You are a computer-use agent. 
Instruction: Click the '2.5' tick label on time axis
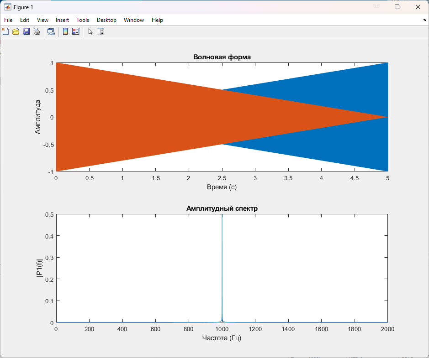point(222,178)
